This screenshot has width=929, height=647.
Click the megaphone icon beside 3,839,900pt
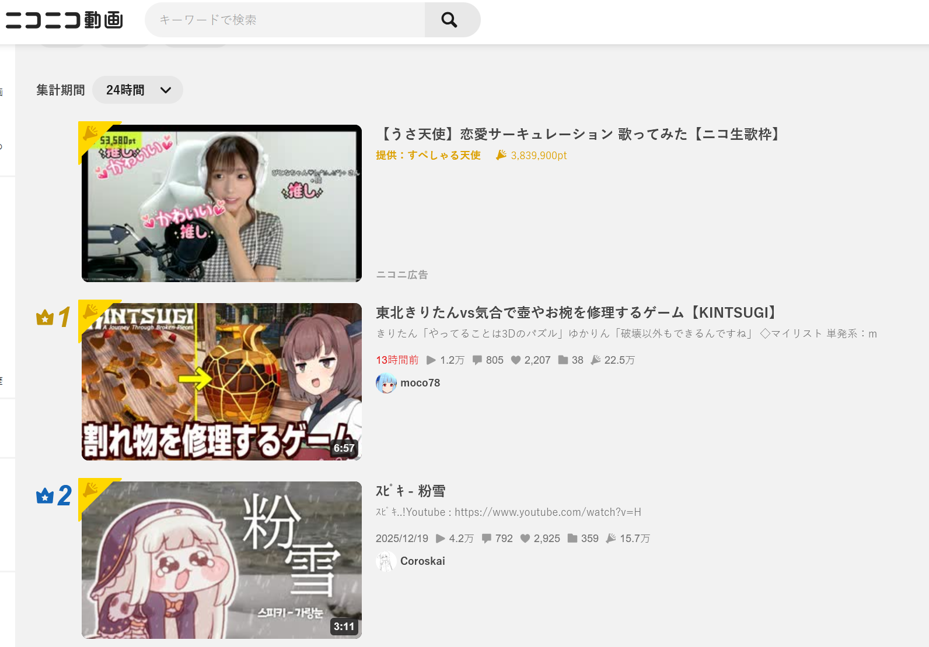[x=501, y=155]
